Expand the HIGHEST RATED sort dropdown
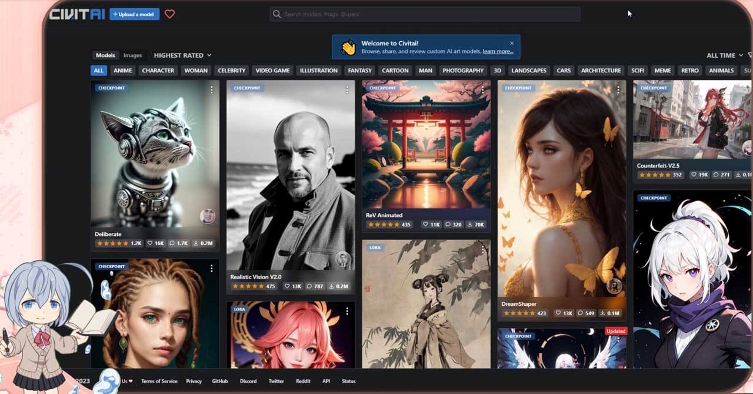The image size is (753, 394). (182, 55)
